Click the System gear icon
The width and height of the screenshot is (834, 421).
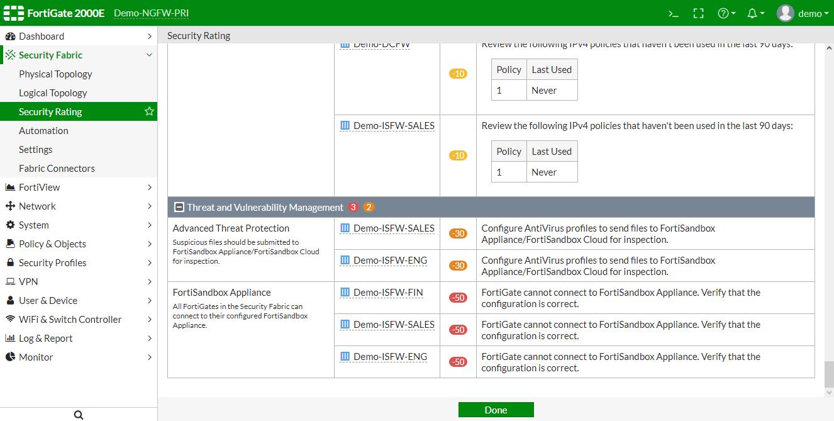(10, 225)
